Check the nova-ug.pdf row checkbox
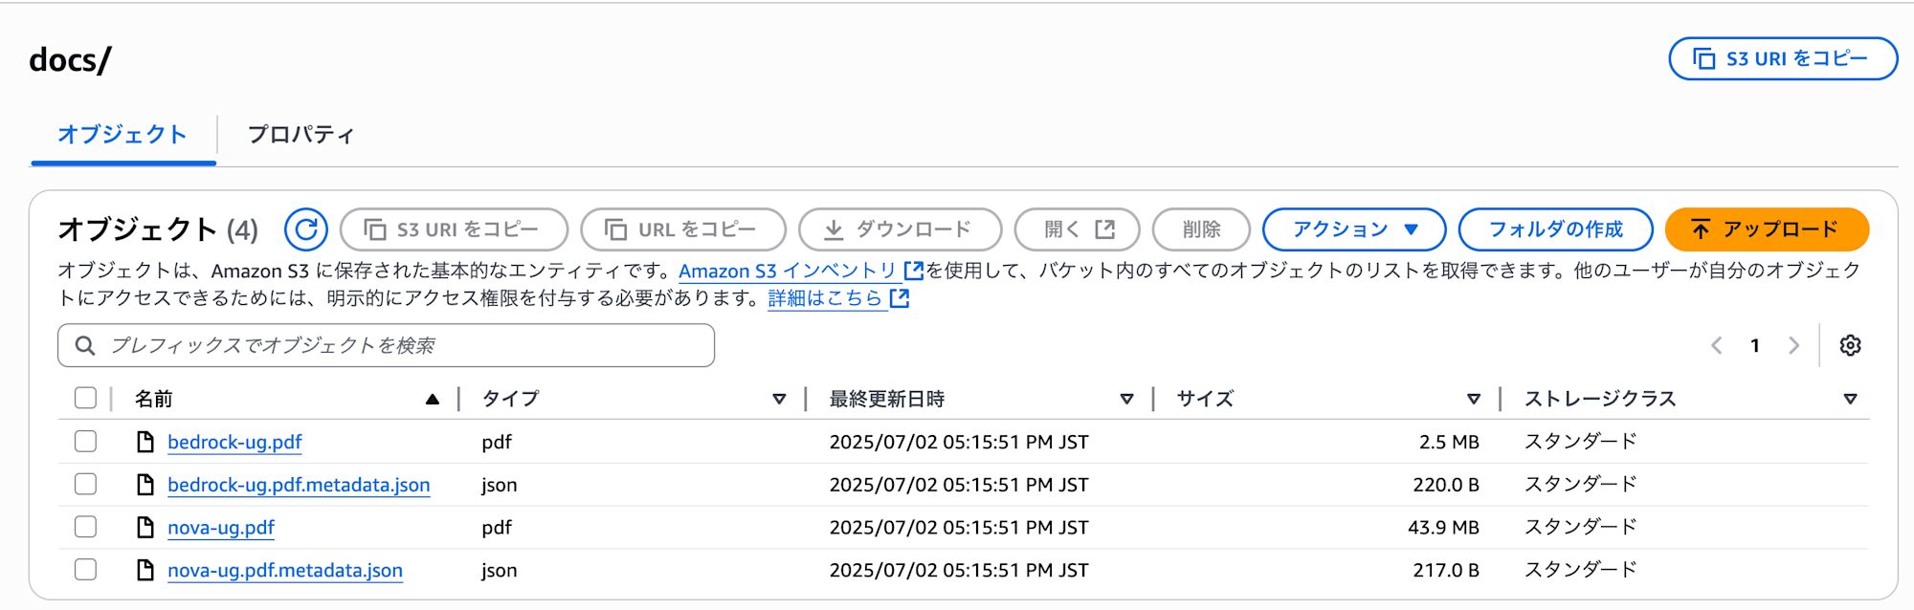Screen dimensions: 1914x610 85,526
